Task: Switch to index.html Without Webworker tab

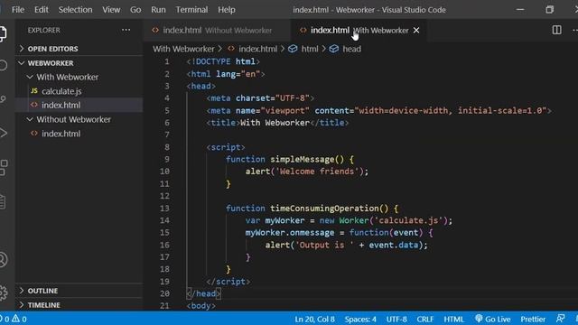Action: coord(218,30)
